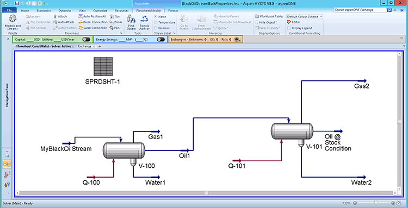Select the Size tool
408x208 pixels.
115,16
